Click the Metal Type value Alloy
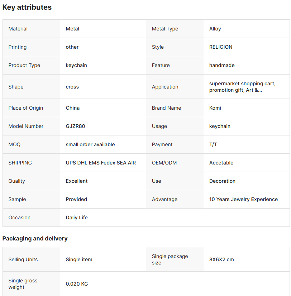291x296 pixels. pyautogui.click(x=215, y=29)
